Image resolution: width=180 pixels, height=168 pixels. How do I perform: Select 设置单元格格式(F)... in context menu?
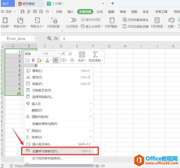pos(46,151)
